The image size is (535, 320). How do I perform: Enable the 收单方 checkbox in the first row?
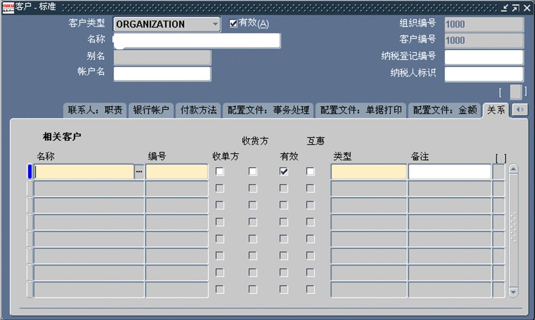click(x=219, y=172)
